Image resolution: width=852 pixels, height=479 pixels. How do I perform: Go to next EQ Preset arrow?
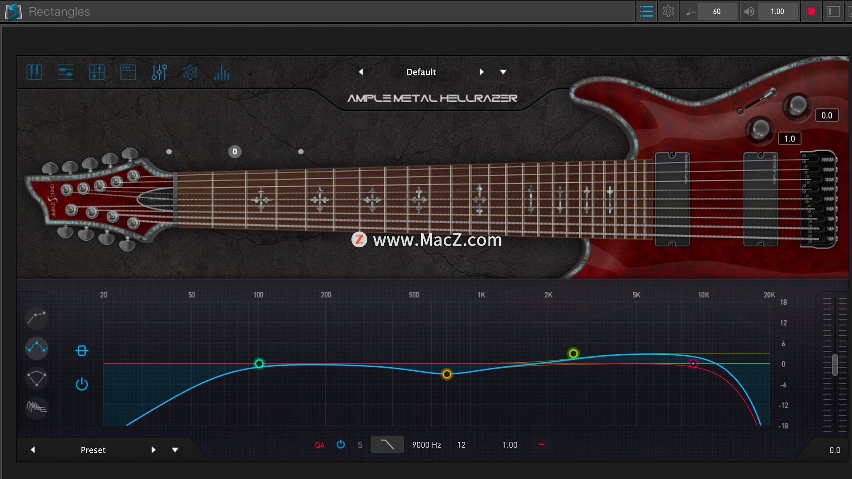[154, 450]
